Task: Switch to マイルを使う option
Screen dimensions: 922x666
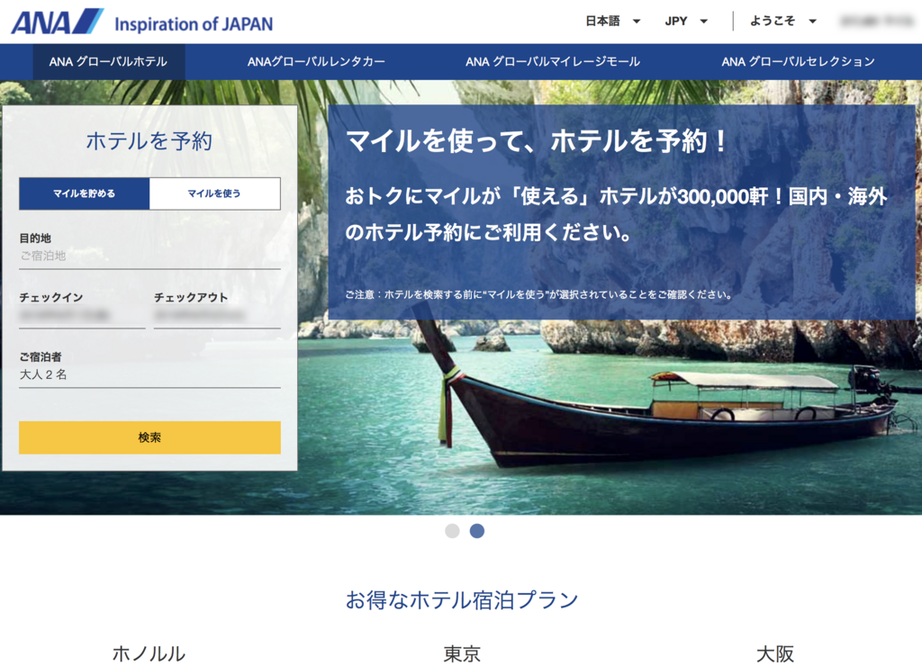Action: point(214,193)
